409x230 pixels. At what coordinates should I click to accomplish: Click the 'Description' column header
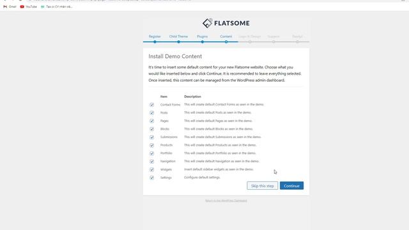[192, 96]
